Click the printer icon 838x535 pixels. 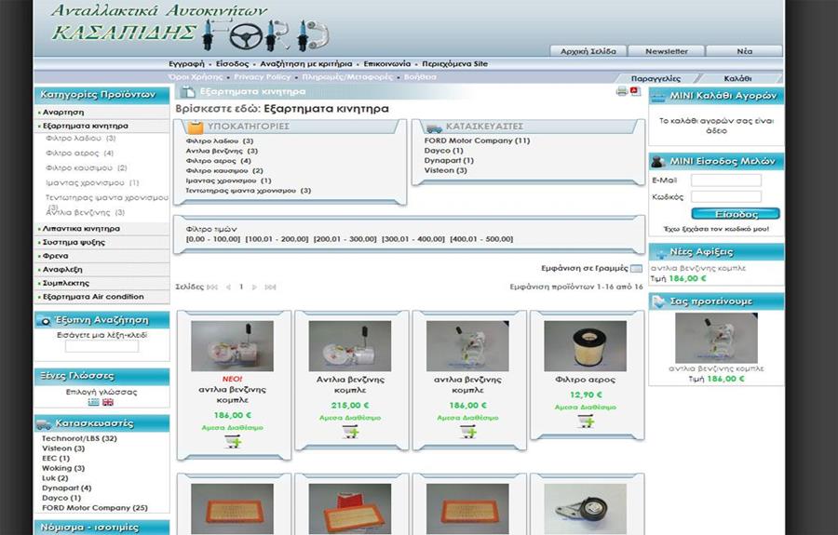tap(621, 91)
